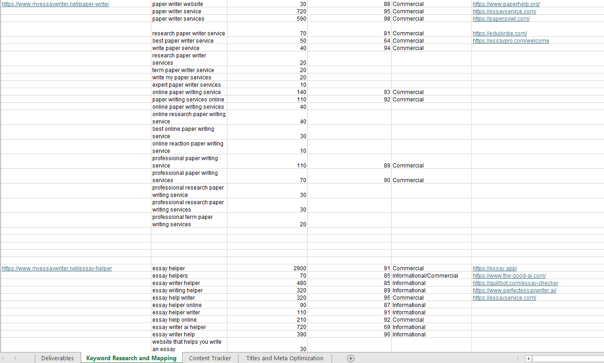Image resolution: width=604 pixels, height=363 pixels.
Task: Click the "Informational/Commercial" intent cell
Action: click(x=431, y=276)
